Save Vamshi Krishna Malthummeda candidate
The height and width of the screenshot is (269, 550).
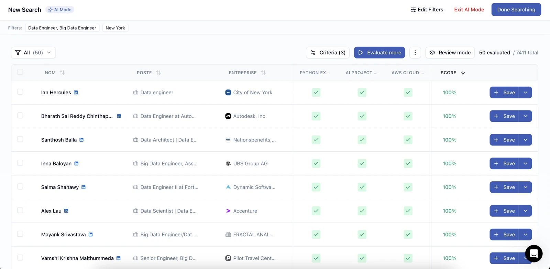click(504, 258)
